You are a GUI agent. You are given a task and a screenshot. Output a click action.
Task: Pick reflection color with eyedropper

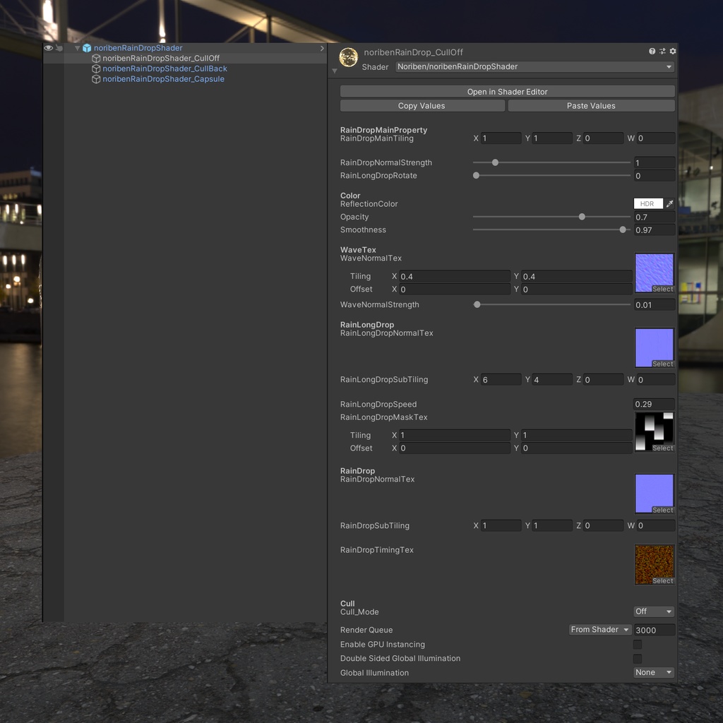(x=669, y=204)
